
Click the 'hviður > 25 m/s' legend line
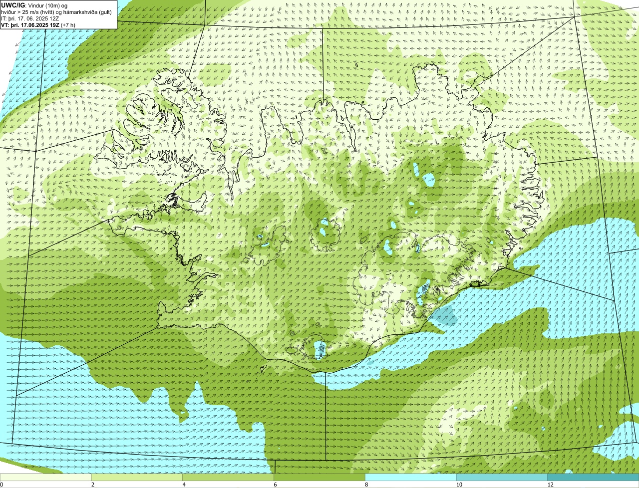click(x=56, y=11)
